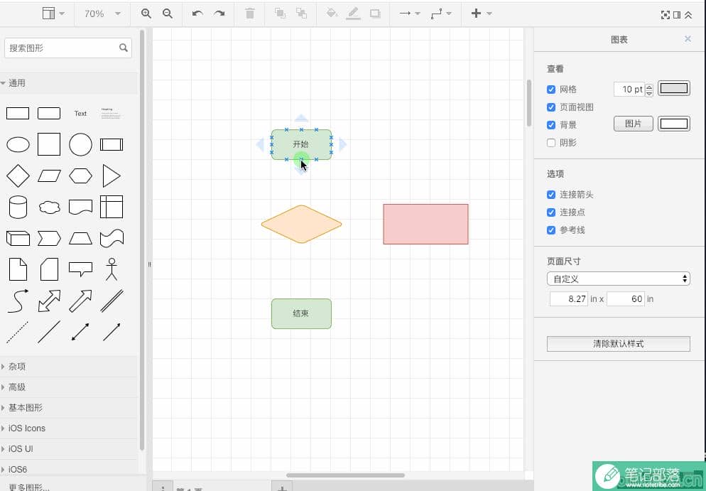Screen dimensions: 706x491
Task: Toggle the 页面视图 checkbox
Action: (x=551, y=107)
